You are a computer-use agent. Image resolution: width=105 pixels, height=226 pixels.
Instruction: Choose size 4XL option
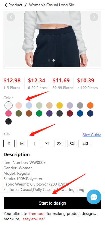click(x=86, y=144)
